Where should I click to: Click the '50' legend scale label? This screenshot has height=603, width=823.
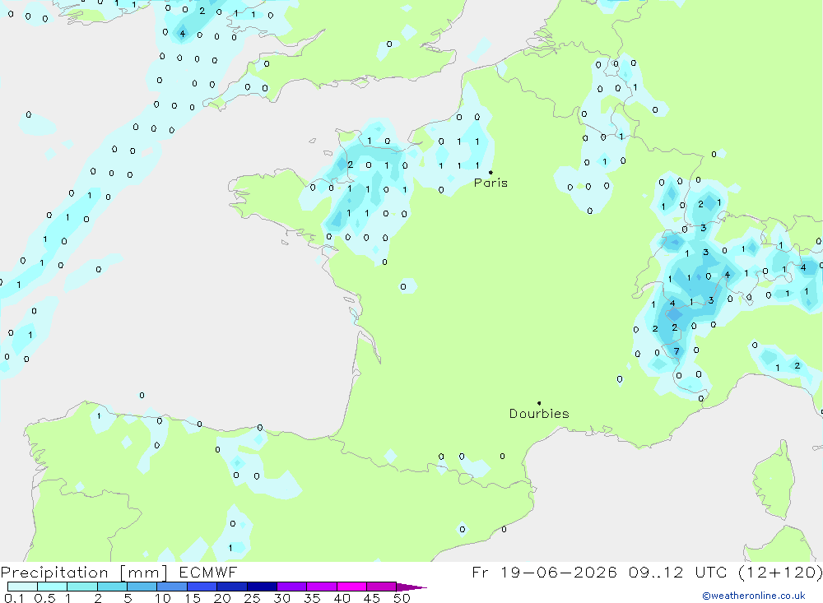coord(402,598)
